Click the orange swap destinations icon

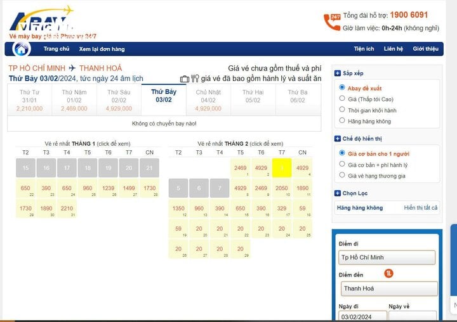coord(388,273)
